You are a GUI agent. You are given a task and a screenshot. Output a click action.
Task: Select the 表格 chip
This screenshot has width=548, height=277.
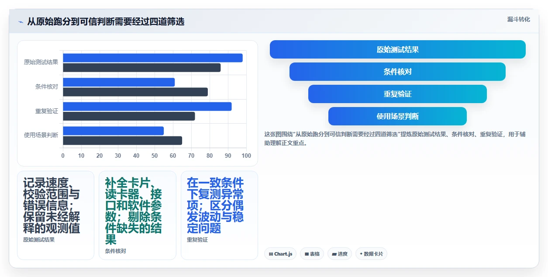[312, 254]
